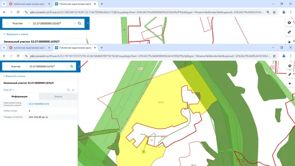Run search for 32:27:0000000:1659/* magnifier
This screenshot has width=295, height=166.
click(x=80, y=24)
